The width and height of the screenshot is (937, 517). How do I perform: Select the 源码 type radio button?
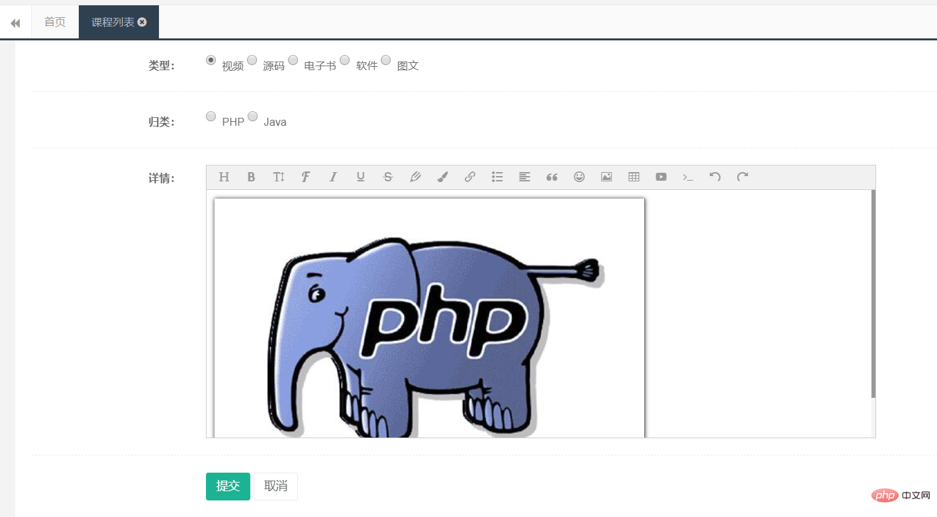(252, 60)
